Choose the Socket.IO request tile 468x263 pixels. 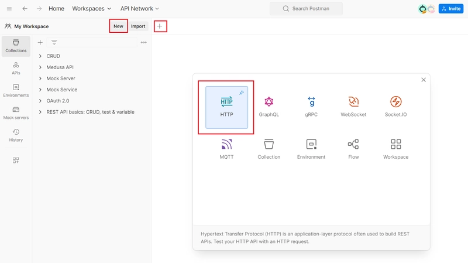pyautogui.click(x=396, y=107)
